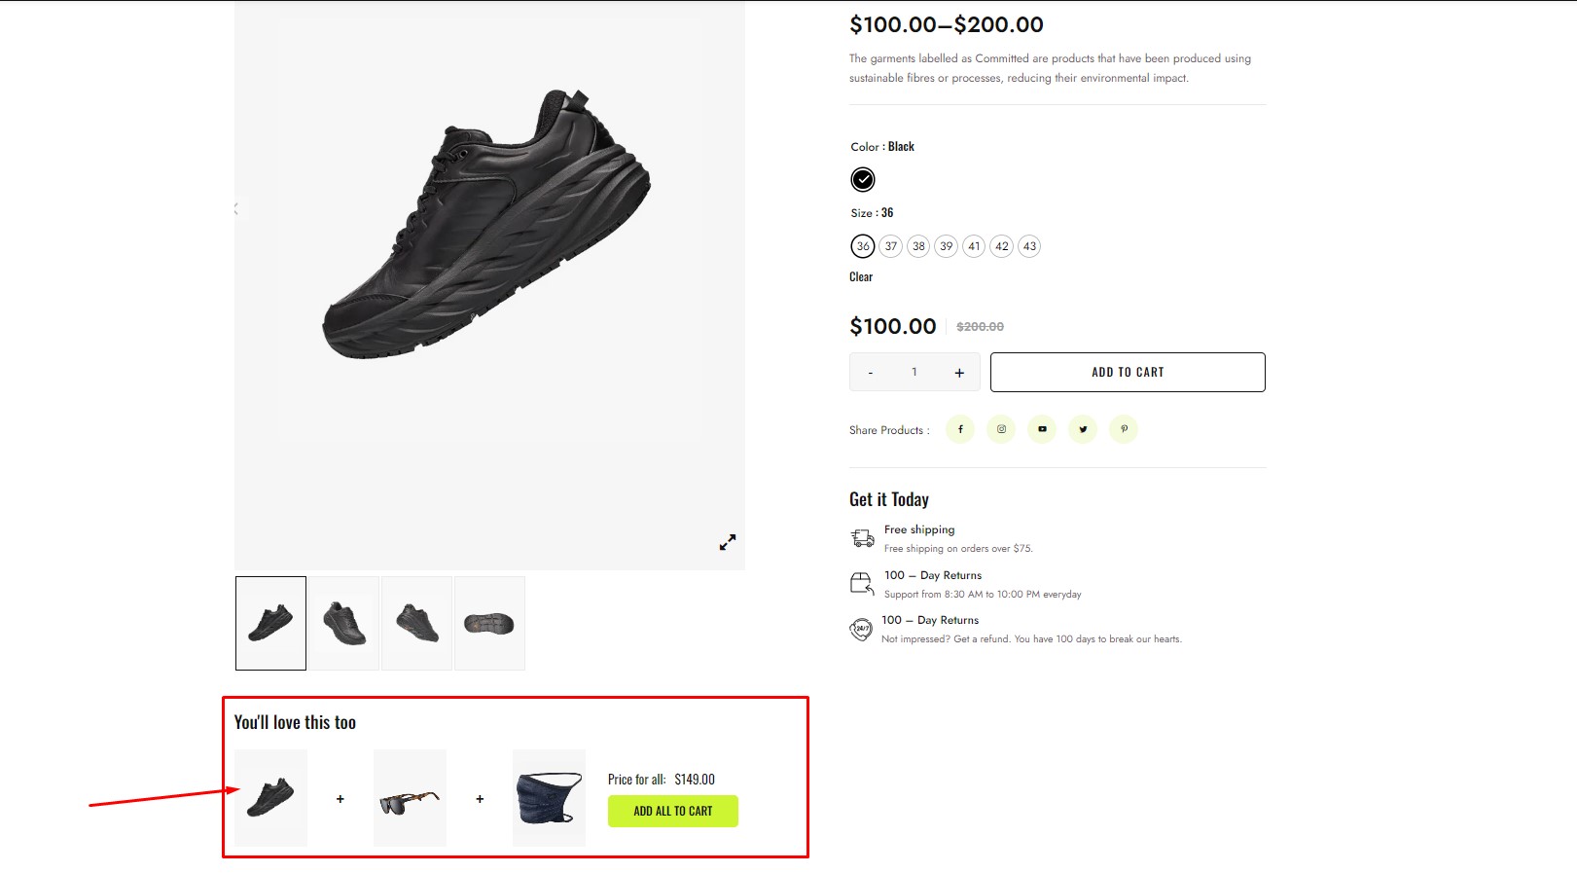Viewport: 1577px width, 873px height.
Task: Choose size 43
Action: (x=1030, y=246)
